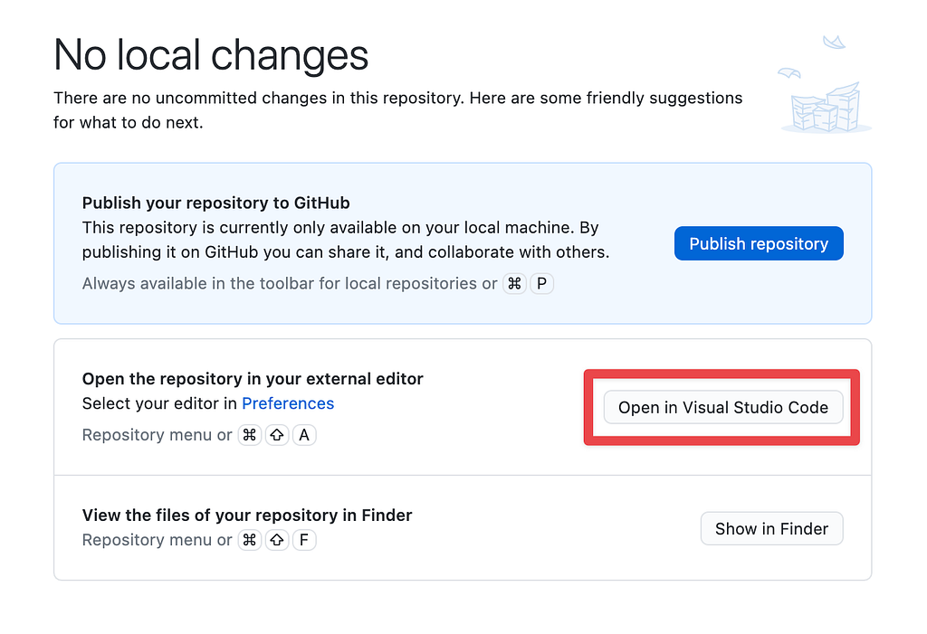This screenshot has height=634, width=927.
Task: Click 'This repository is currently only available' text
Action: 346,240
